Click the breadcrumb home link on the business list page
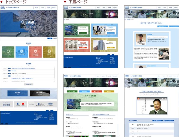Image resolution: width=179 pixels, height=137 pixels. coord(64,19)
